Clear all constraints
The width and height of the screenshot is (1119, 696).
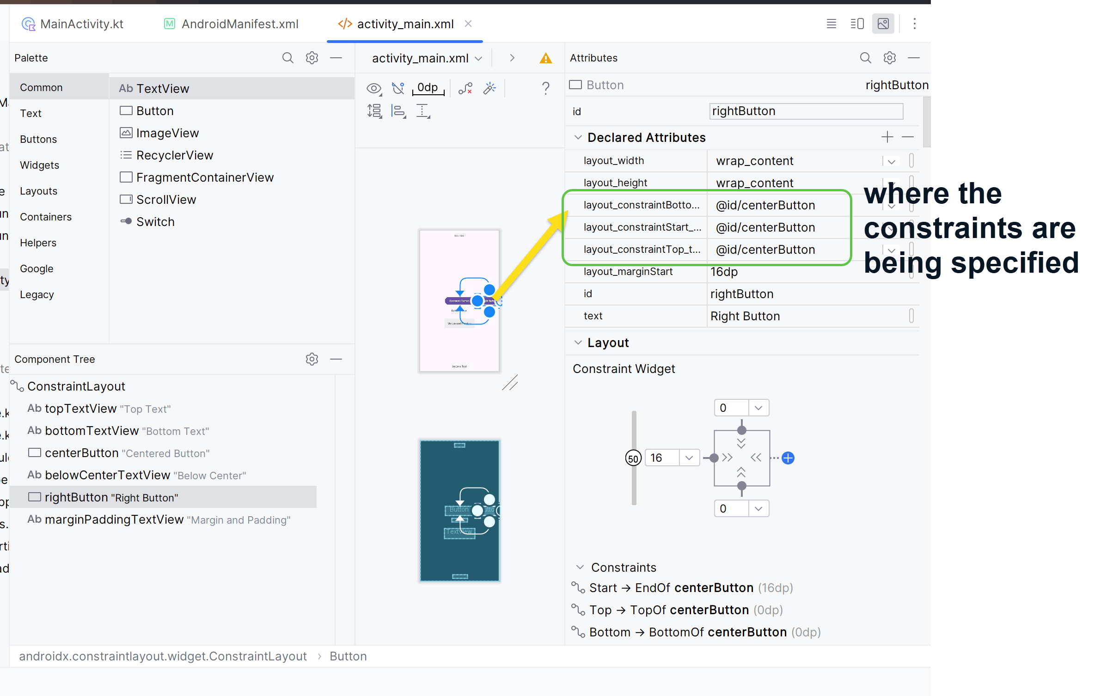(465, 88)
